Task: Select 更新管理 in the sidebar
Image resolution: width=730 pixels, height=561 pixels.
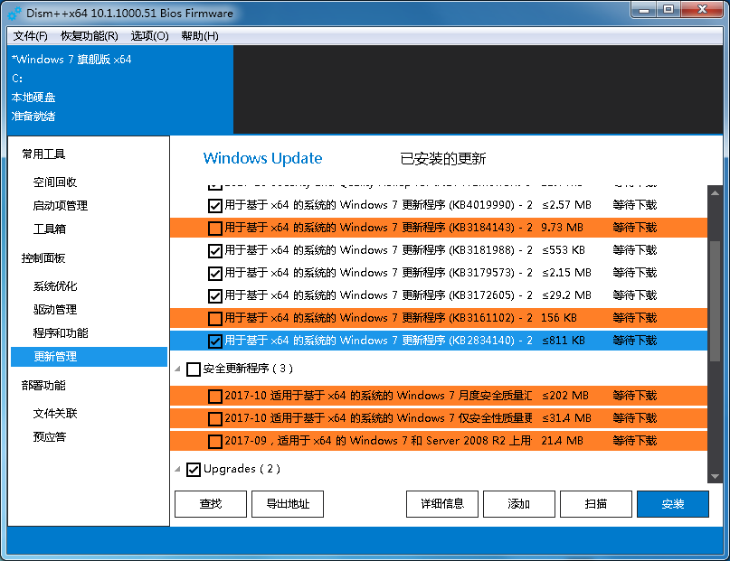Action: pyautogui.click(x=89, y=357)
